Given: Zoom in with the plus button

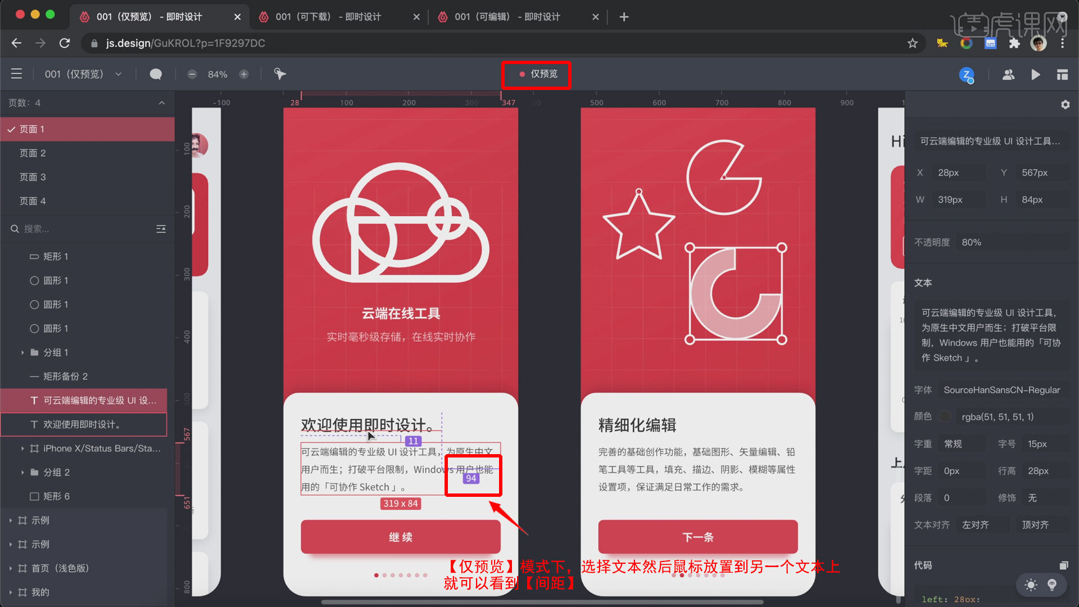Looking at the screenshot, I should click(x=244, y=74).
